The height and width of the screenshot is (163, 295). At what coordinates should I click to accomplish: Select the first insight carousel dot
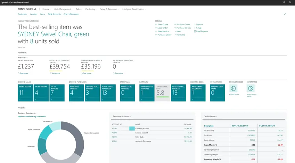click(18, 47)
